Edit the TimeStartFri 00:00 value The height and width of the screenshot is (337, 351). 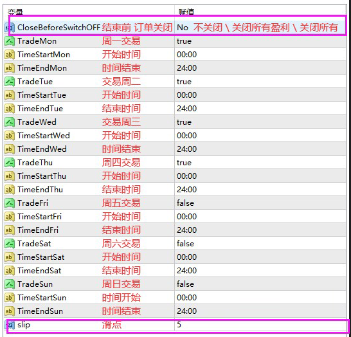click(186, 217)
